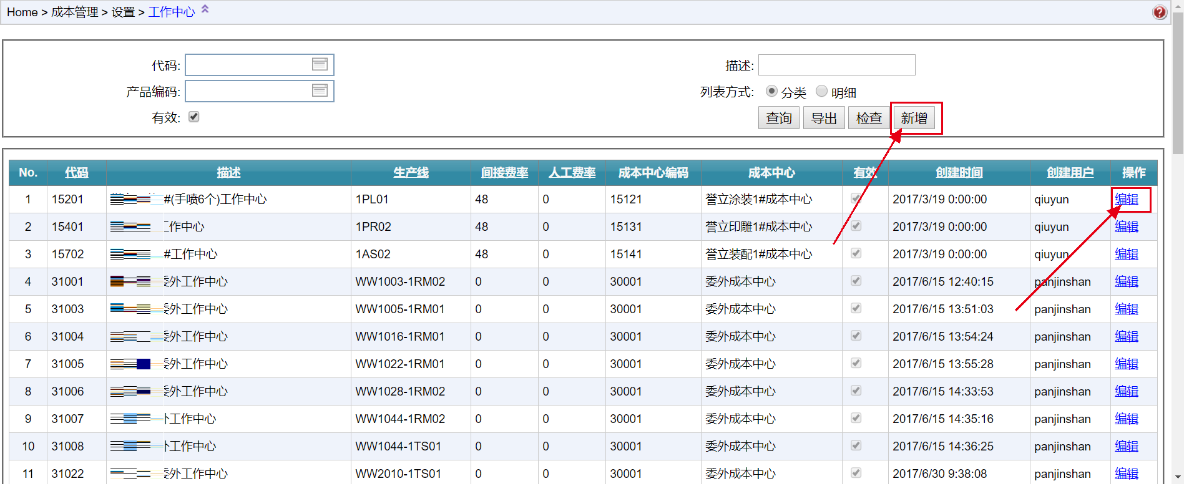Edit row 31003 via 编辑 link
Screen dimensions: 1184x486
click(x=1127, y=309)
